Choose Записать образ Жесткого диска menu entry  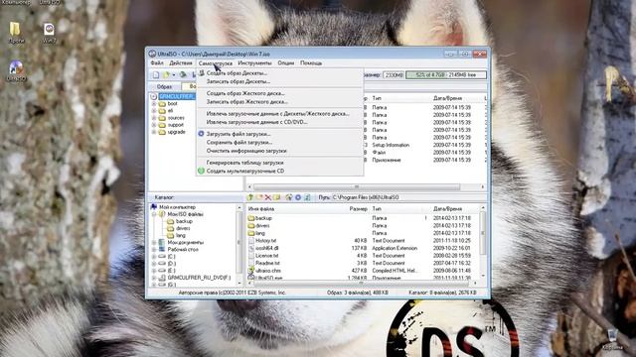pos(279,101)
